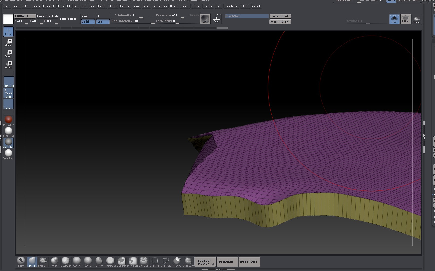
Task: Toggle the Floor grid
Action: point(216,19)
